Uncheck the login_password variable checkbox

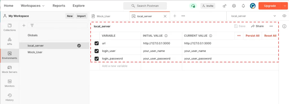[x=97, y=59]
